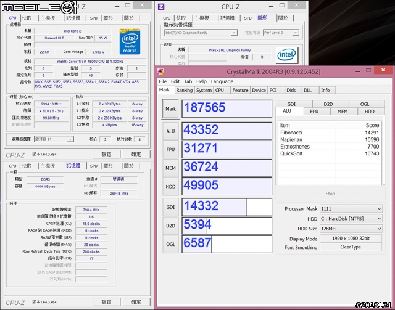The height and width of the screenshot is (310, 395).
Task: Click the 確定 OK button in memory CPU-Z window
Action: coord(136,301)
